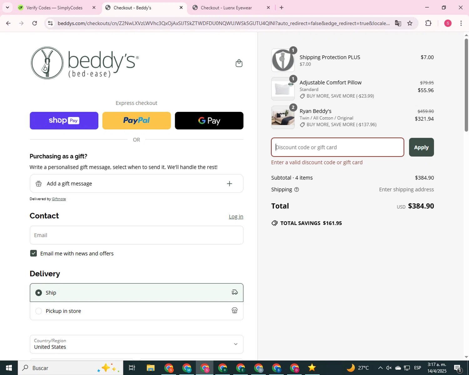The image size is (469, 375).
Task: Select Pickup in store option
Action: (x=136, y=311)
